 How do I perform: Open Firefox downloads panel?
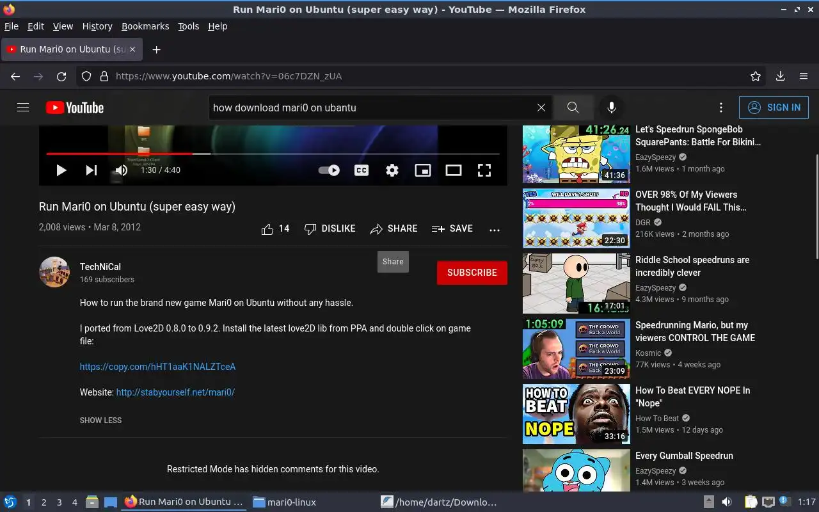point(781,76)
